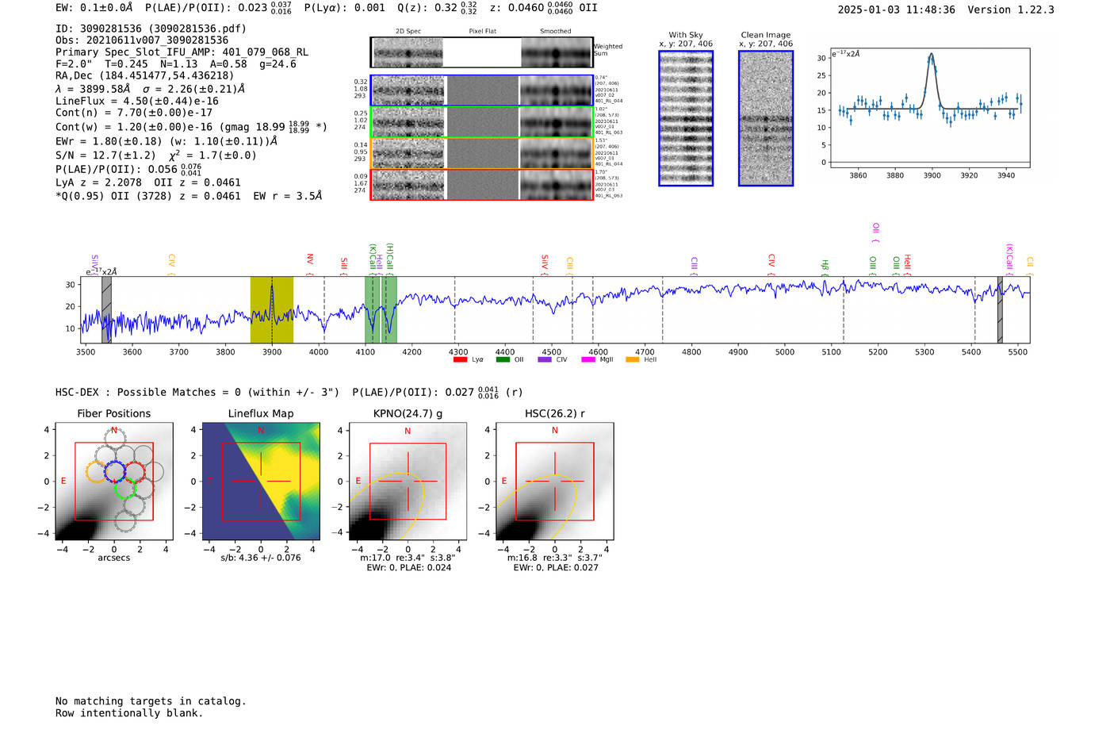
Task: Select Row intentionally blank text
Action: 129,713
